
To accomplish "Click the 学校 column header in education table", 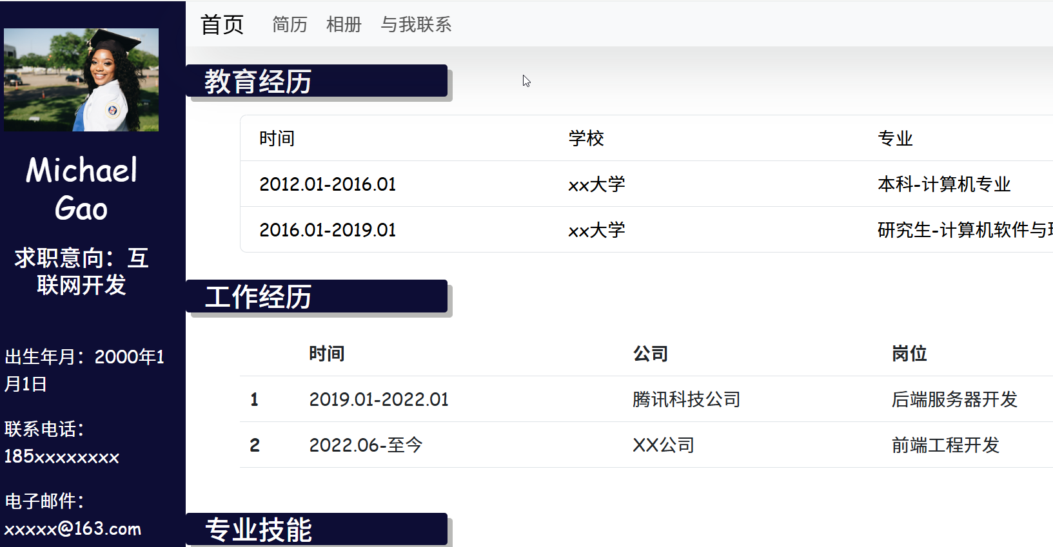I will tap(586, 139).
